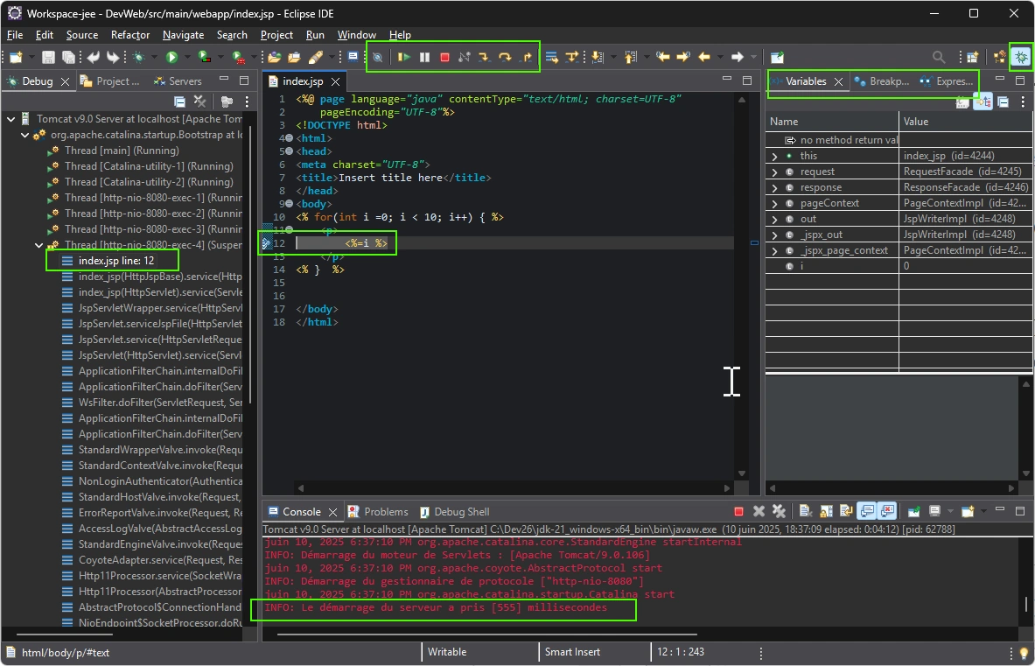
Task: Select Thread [main] (Running) in Debug view
Action: tap(122, 151)
